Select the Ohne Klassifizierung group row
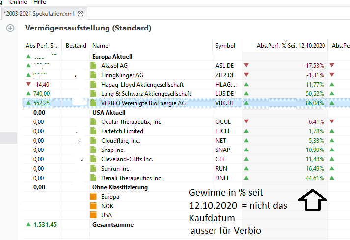 [x=120, y=187]
